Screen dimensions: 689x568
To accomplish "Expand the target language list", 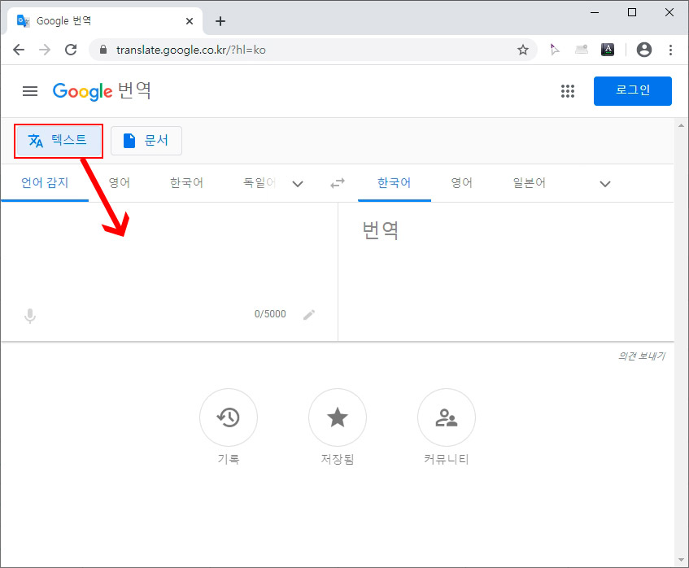I will (605, 184).
